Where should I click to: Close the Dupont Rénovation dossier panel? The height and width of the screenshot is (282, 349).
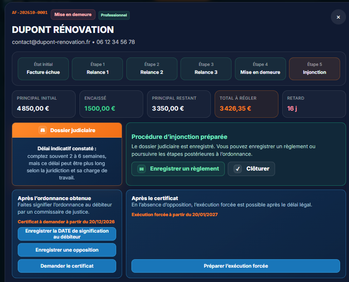[338, 17]
